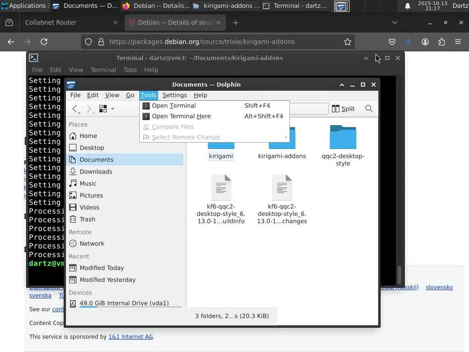Viewport: 469px width, 352px height.
Task: Go back in Dolphin folder history
Action: point(75,109)
